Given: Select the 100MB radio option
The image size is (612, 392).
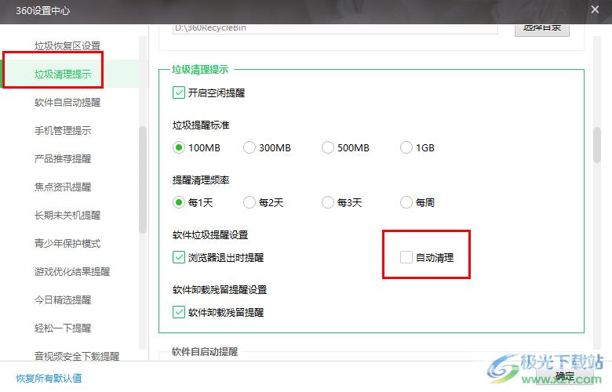Looking at the screenshot, I should [x=179, y=148].
